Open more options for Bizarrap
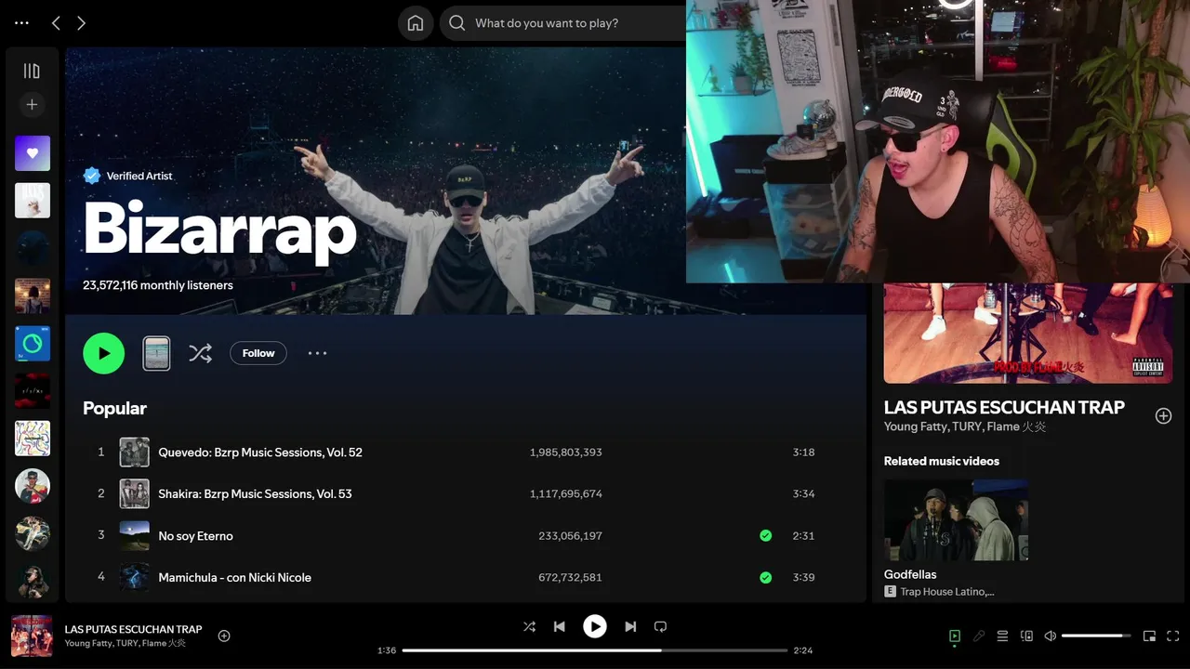Screen dimensions: 1190x669 click(x=317, y=353)
